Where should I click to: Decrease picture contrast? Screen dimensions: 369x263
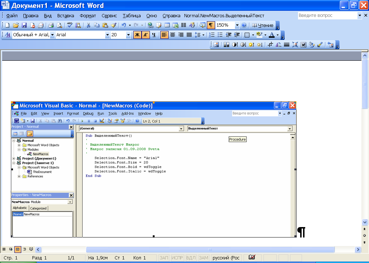click(x=243, y=45)
